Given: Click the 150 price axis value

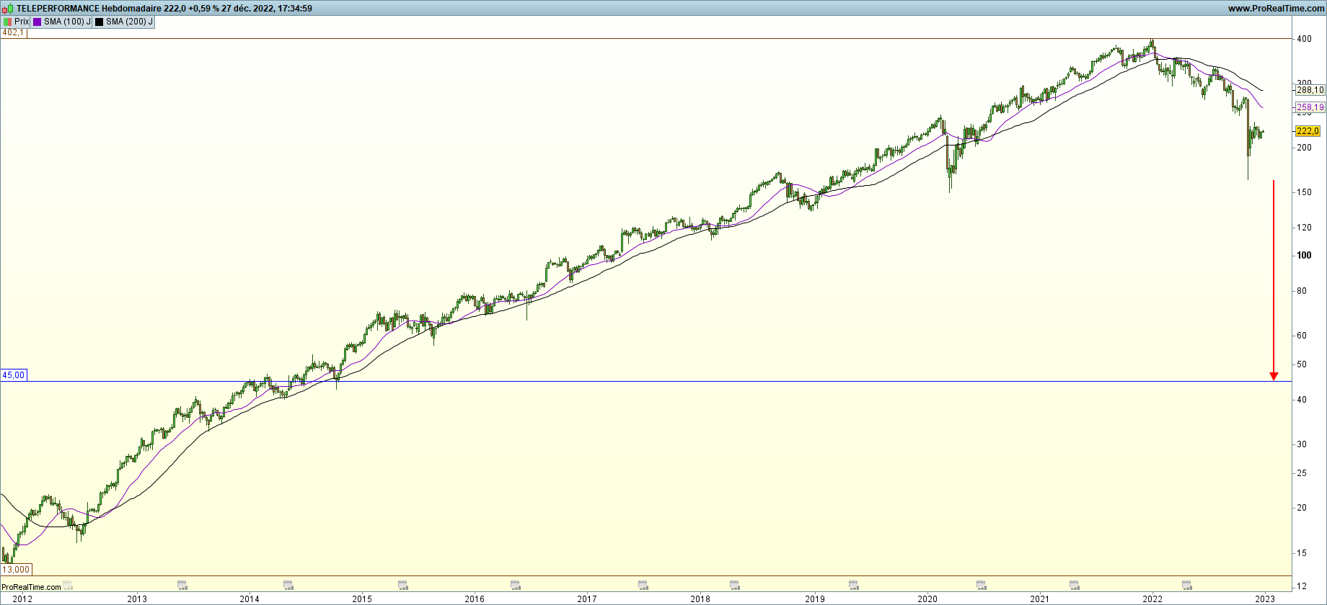Looking at the screenshot, I should [1304, 192].
